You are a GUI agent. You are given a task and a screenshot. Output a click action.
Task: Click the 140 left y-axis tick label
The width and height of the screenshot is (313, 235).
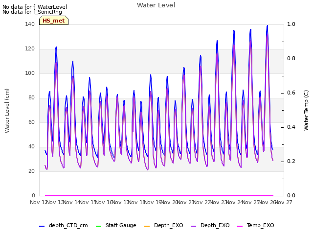coord(30,24)
